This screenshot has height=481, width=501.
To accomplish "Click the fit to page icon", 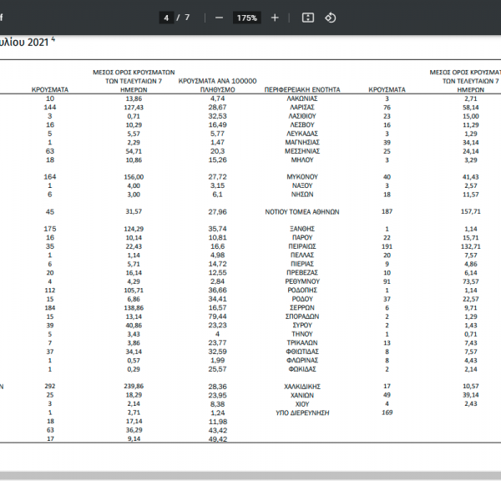I will click(x=308, y=18).
